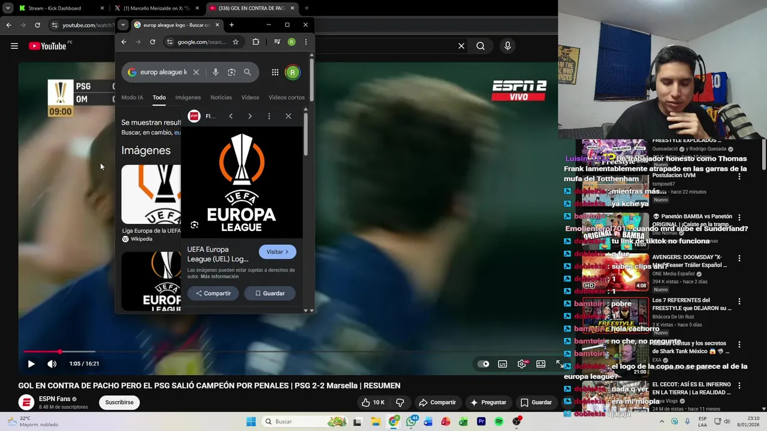Open the Wikipedia Liga Europa image thumbnail
767x431 pixels.
point(151,195)
